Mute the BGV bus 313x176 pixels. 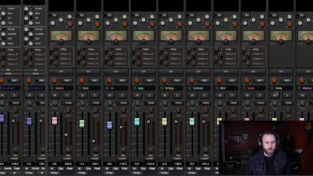220,95
